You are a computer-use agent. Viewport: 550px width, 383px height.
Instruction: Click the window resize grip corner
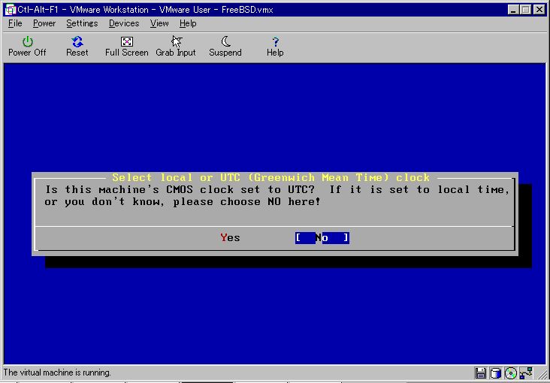[x=542, y=375]
